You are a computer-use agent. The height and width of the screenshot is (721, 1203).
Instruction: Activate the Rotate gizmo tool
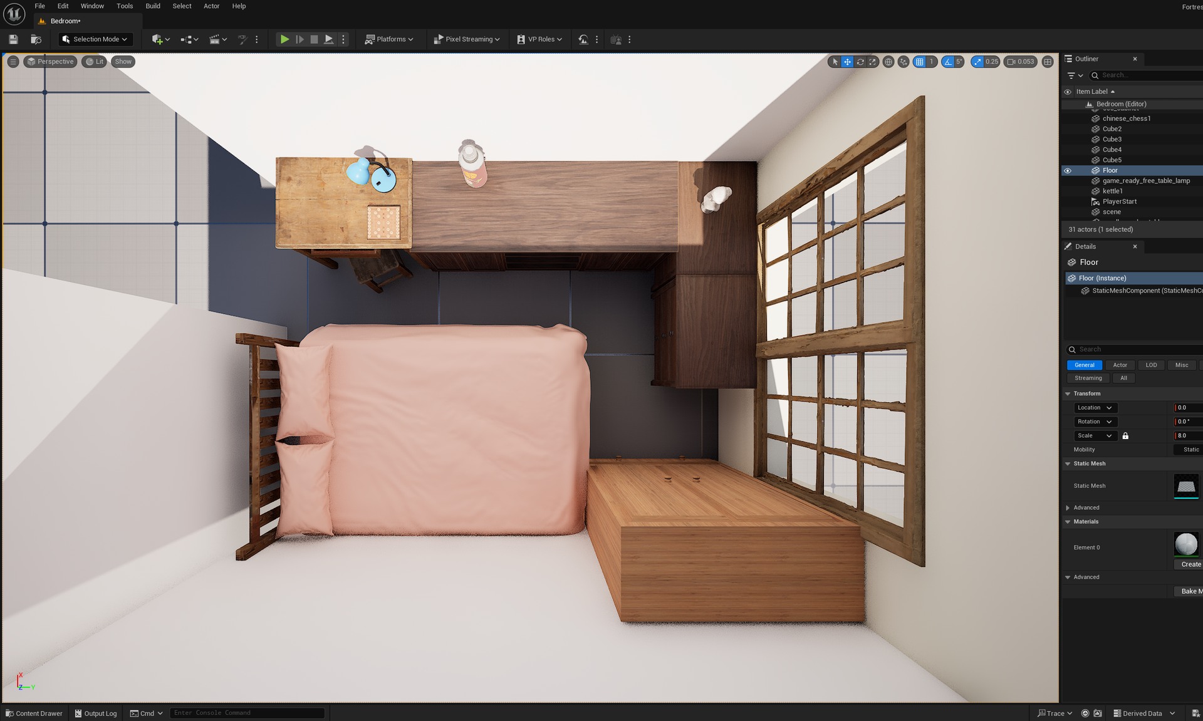tap(860, 61)
